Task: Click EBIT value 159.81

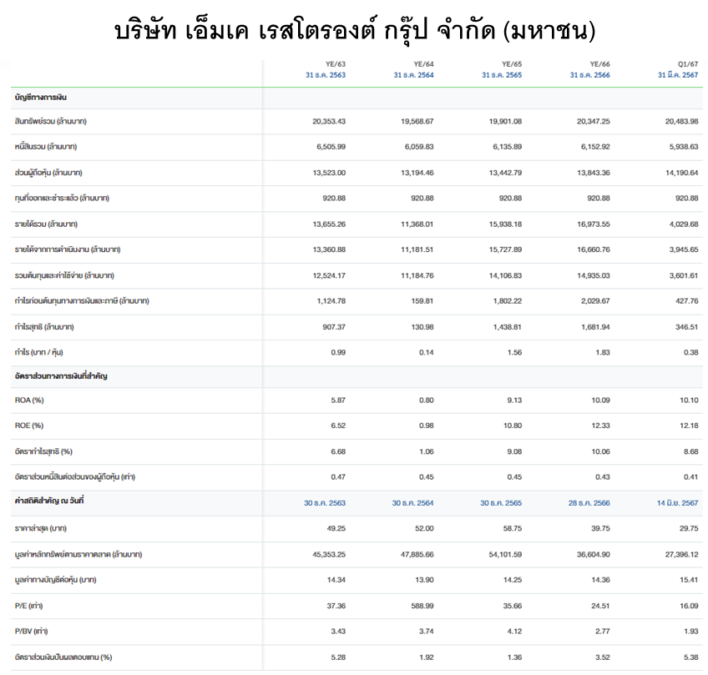Action: tap(422, 300)
